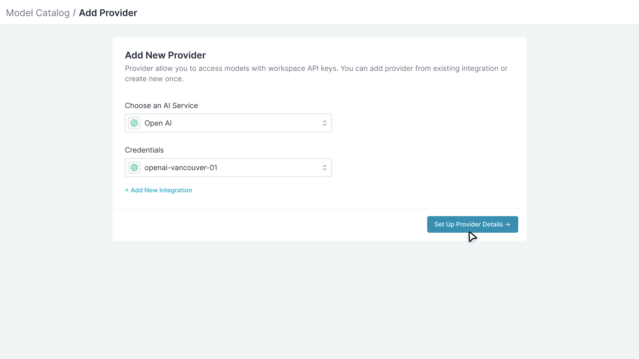Click the up-down chevron on the Credentials dropdown
Image resolution: width=639 pixels, height=359 pixels.
click(x=325, y=167)
